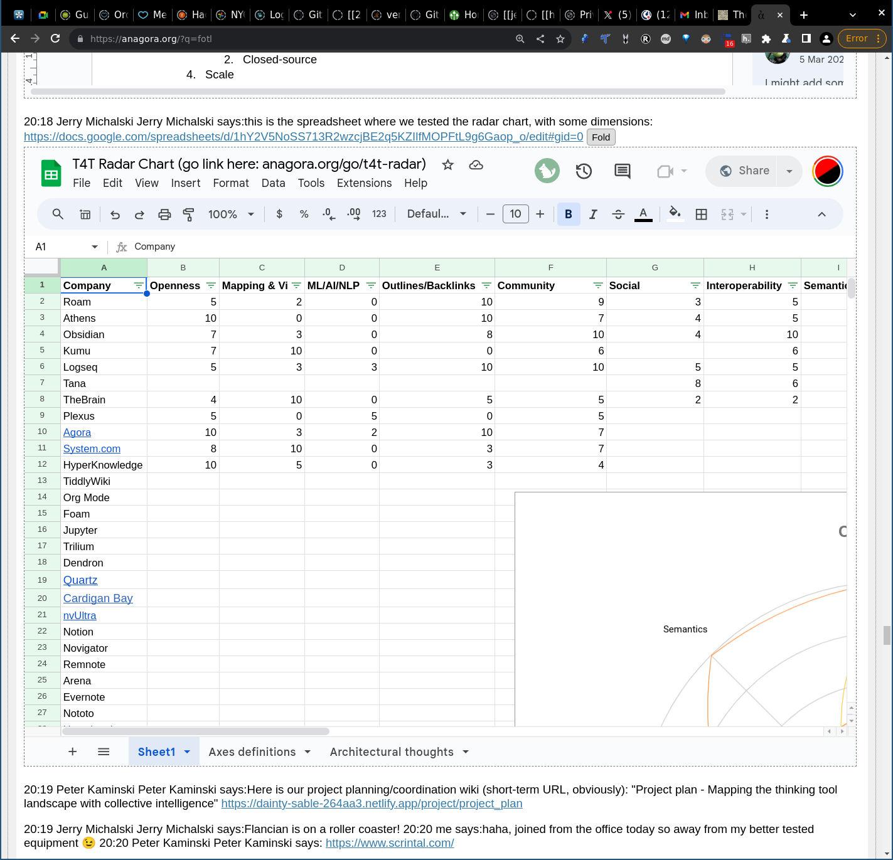
Task: Click the cell borders grid icon
Action: (701, 215)
